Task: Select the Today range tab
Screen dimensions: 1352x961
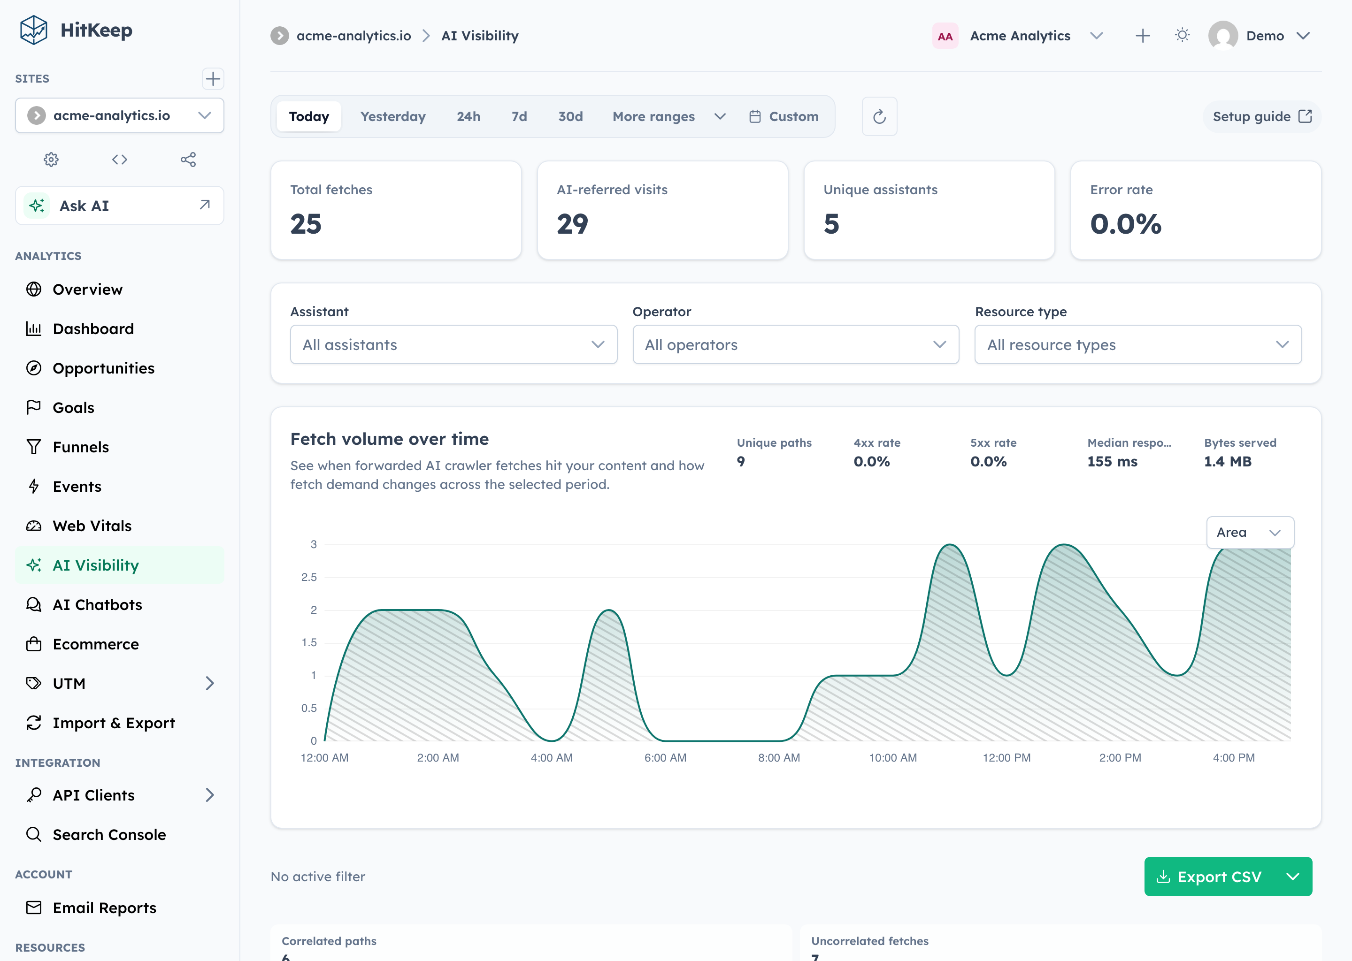Action: point(308,116)
